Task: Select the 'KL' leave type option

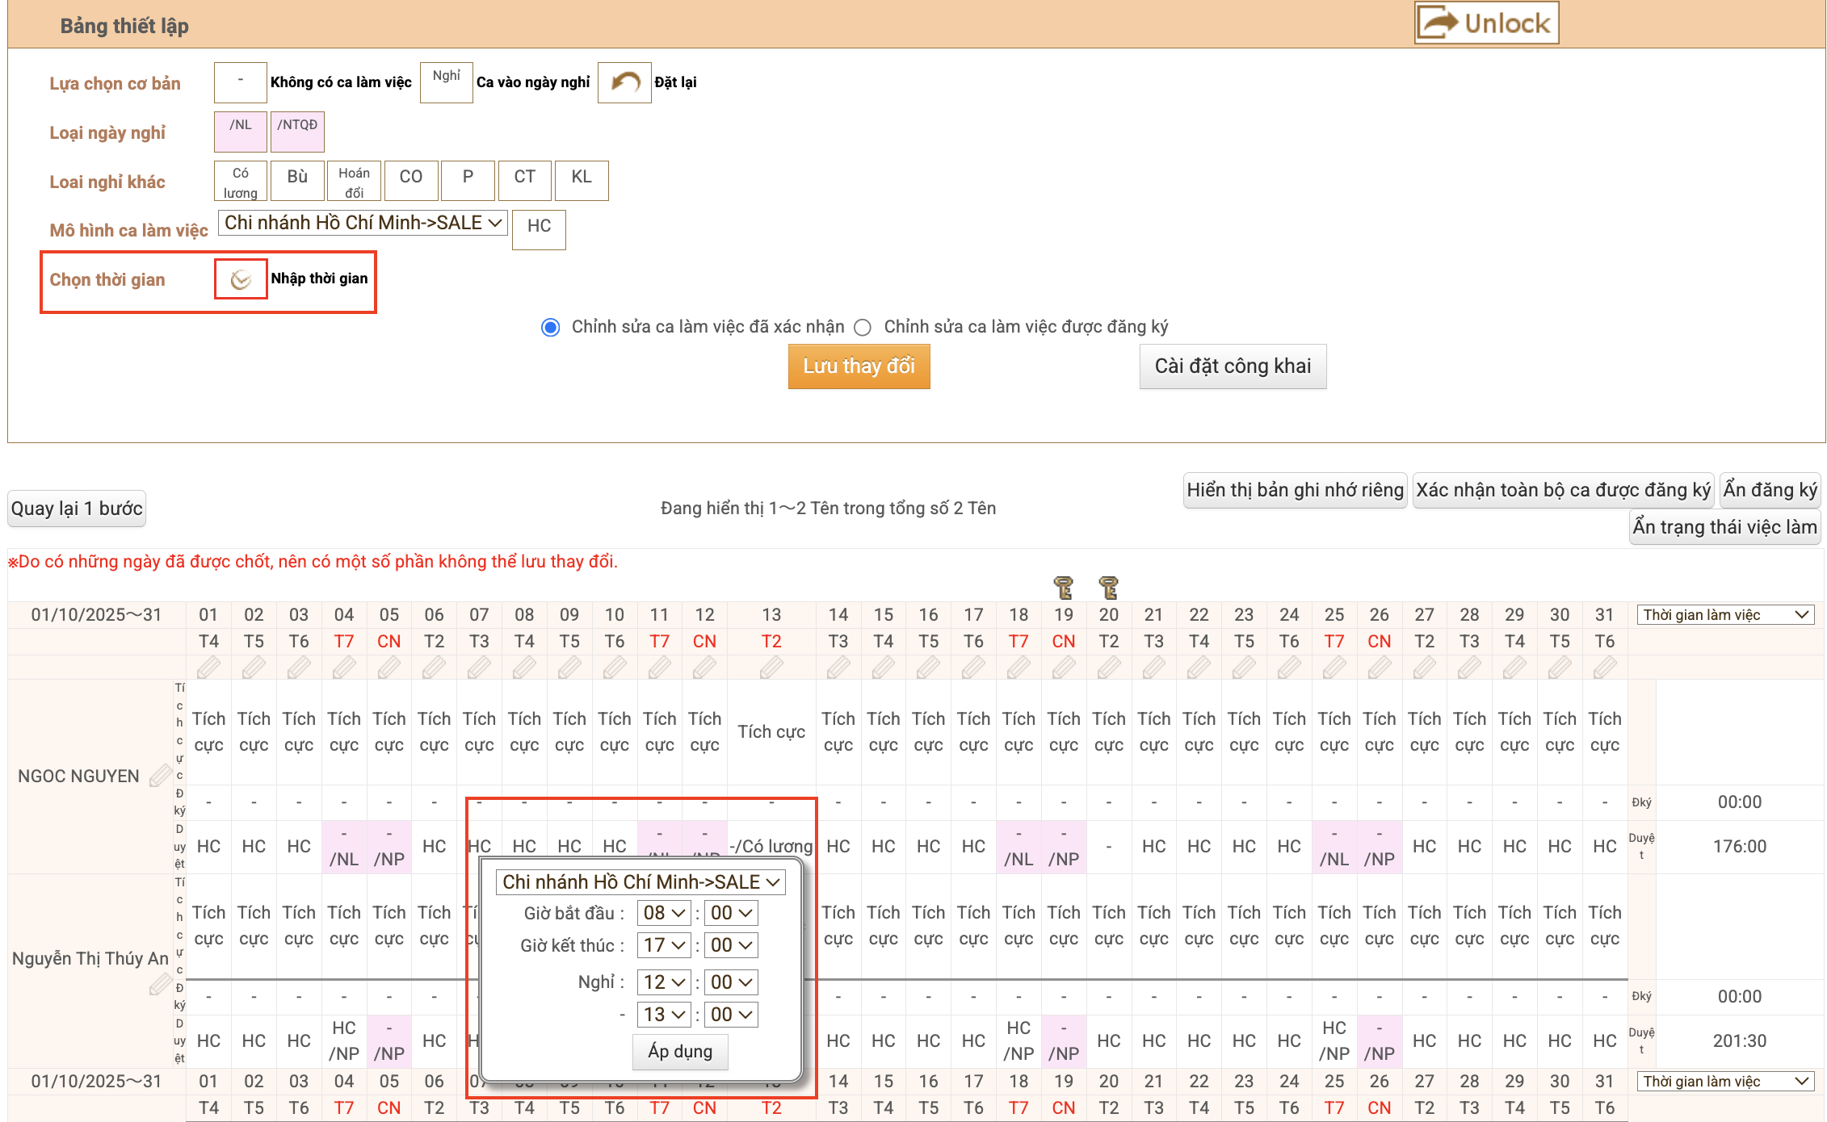Action: click(x=582, y=179)
